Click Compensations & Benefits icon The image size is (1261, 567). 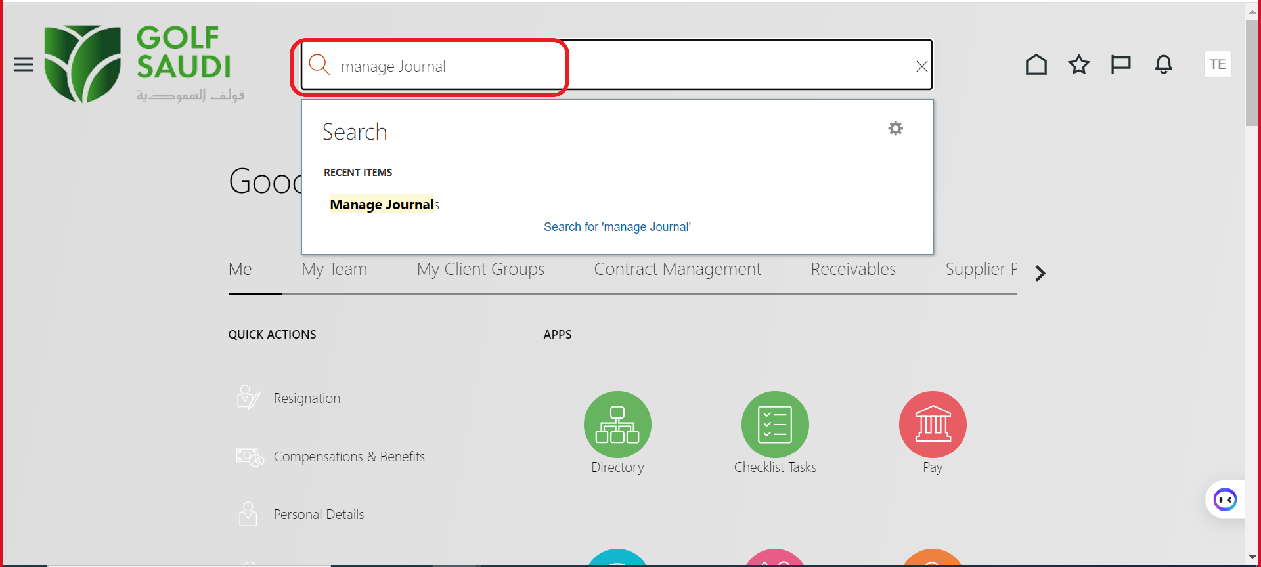[x=250, y=457]
